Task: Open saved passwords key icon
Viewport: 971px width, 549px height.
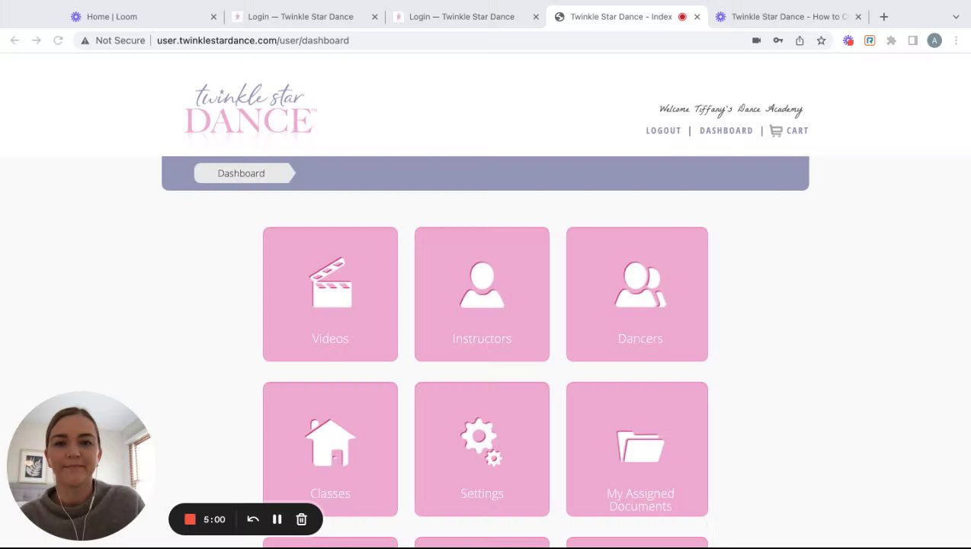Action: click(x=778, y=40)
